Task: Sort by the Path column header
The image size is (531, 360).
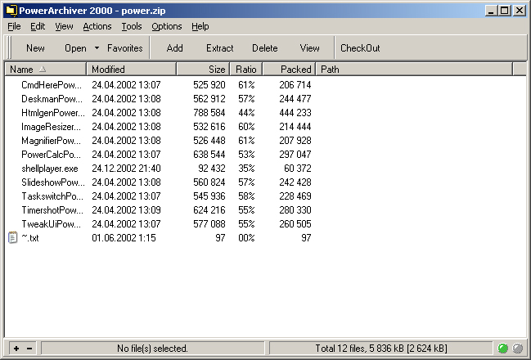Action: (x=415, y=69)
